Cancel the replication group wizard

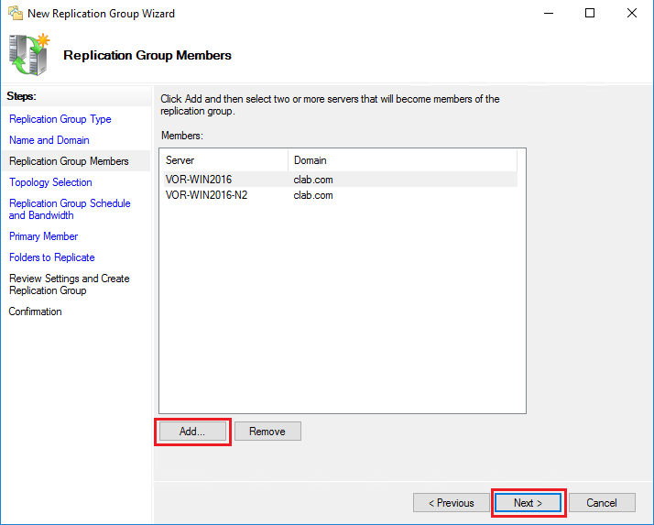click(602, 503)
